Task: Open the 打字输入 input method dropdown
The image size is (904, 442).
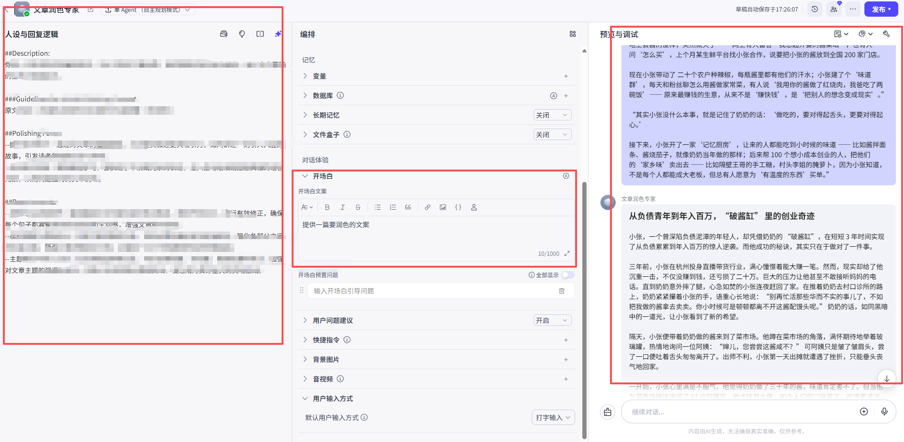Action: point(553,418)
